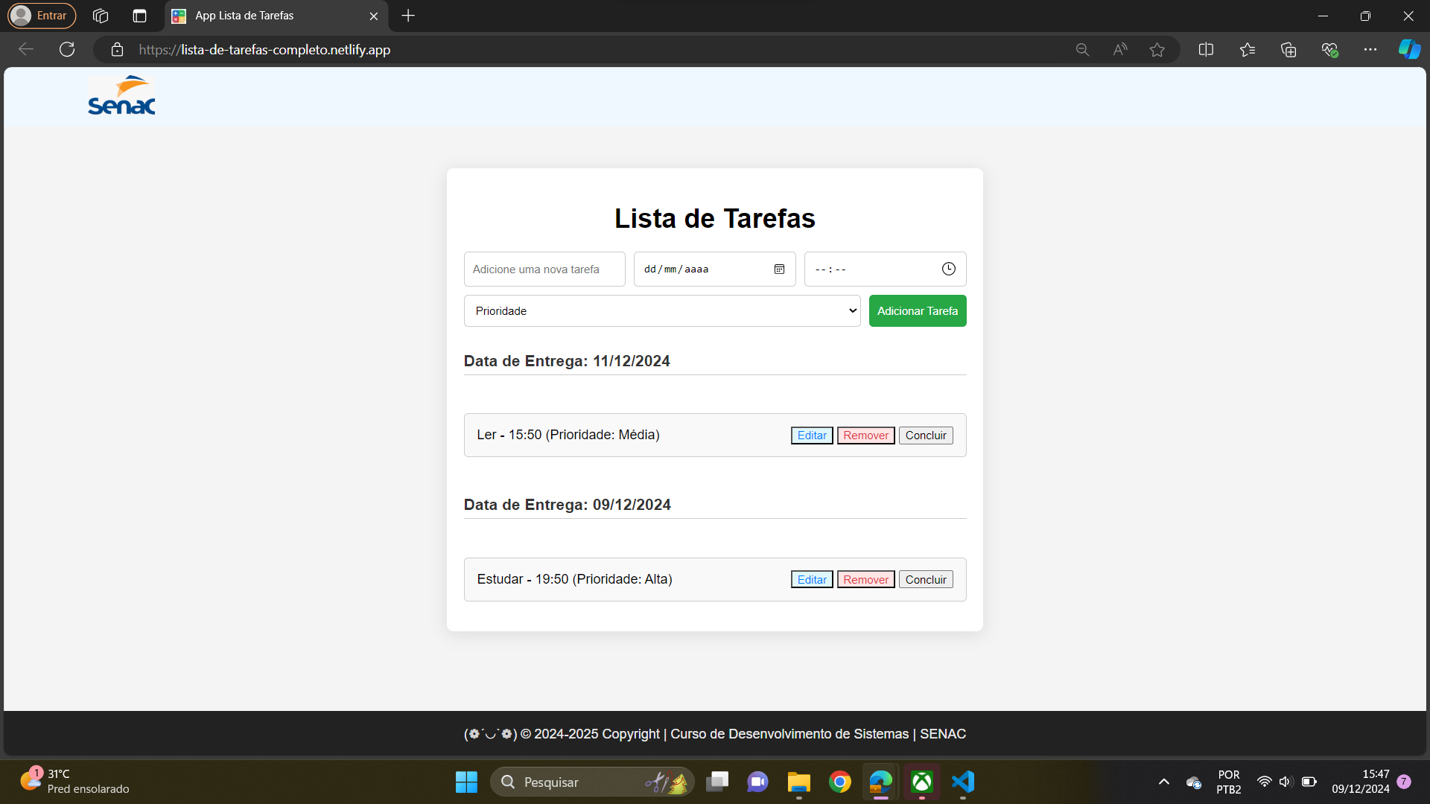Click the dd/mm/aaaa date field
Image resolution: width=1430 pixels, height=804 pixels.
pyautogui.click(x=714, y=269)
